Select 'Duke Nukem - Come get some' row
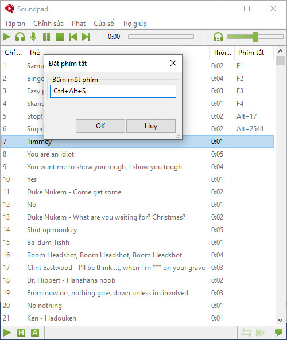This screenshot has width=287, height=340. [137, 192]
